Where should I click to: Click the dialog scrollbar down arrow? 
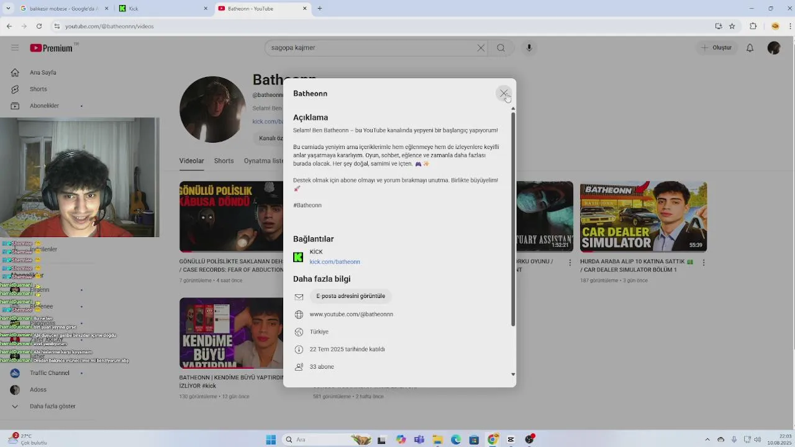pos(513,374)
